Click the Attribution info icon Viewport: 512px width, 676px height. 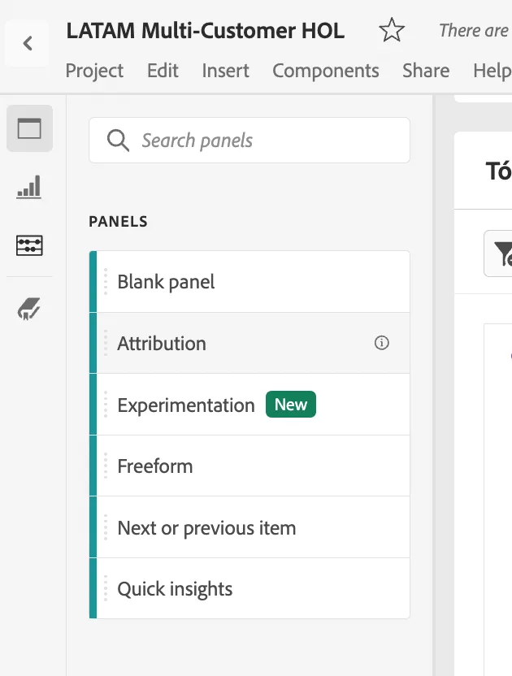[x=381, y=343]
